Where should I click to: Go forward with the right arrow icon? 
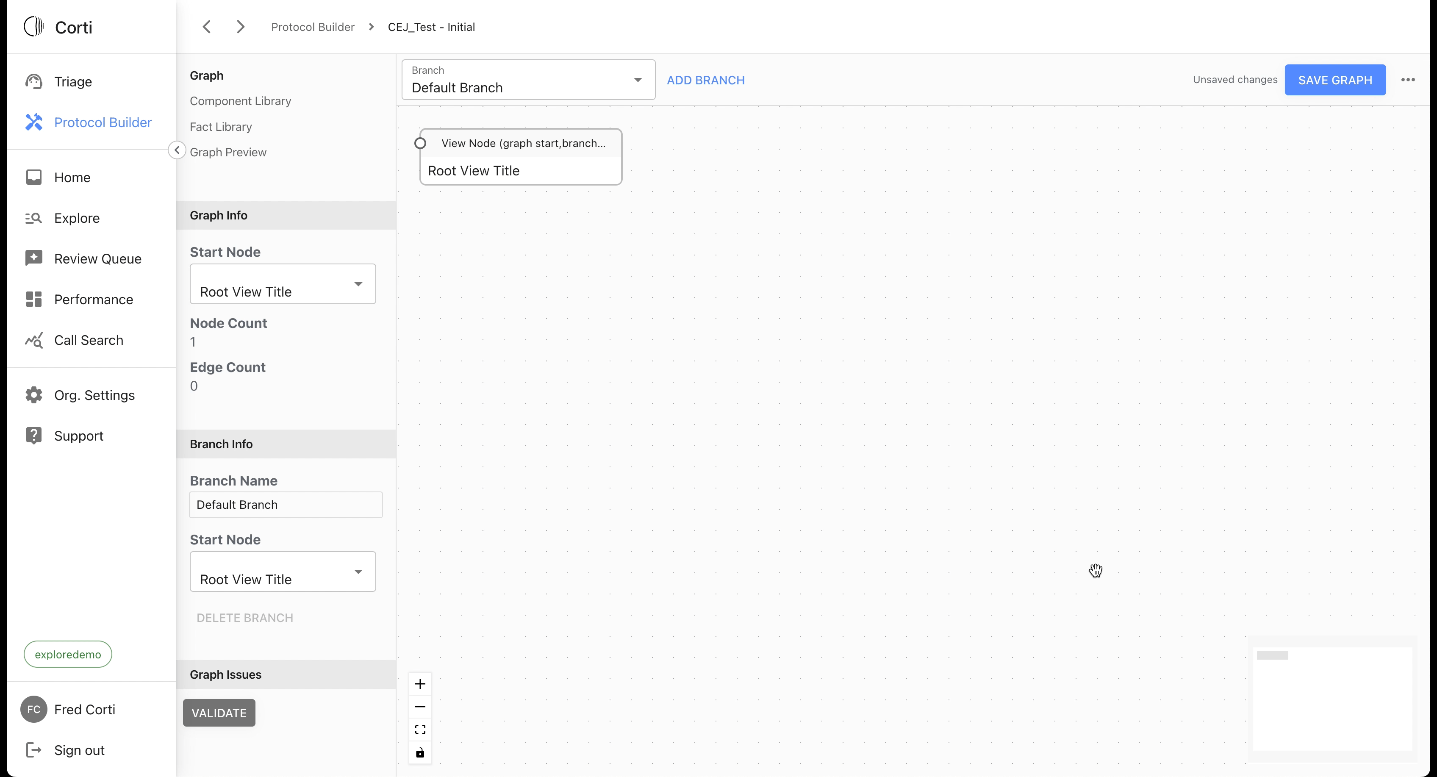(x=241, y=27)
